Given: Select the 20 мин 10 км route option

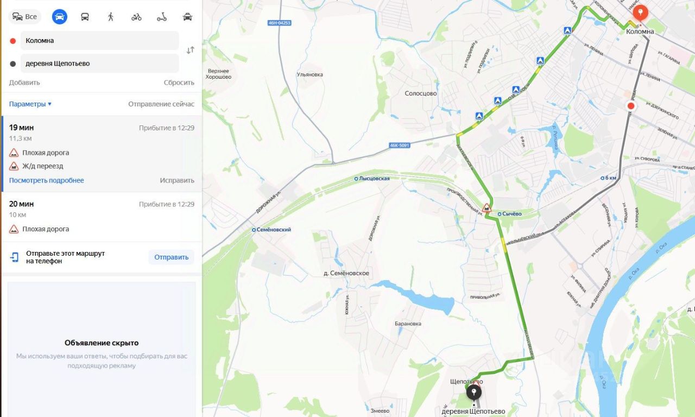Looking at the screenshot, I should coord(102,217).
